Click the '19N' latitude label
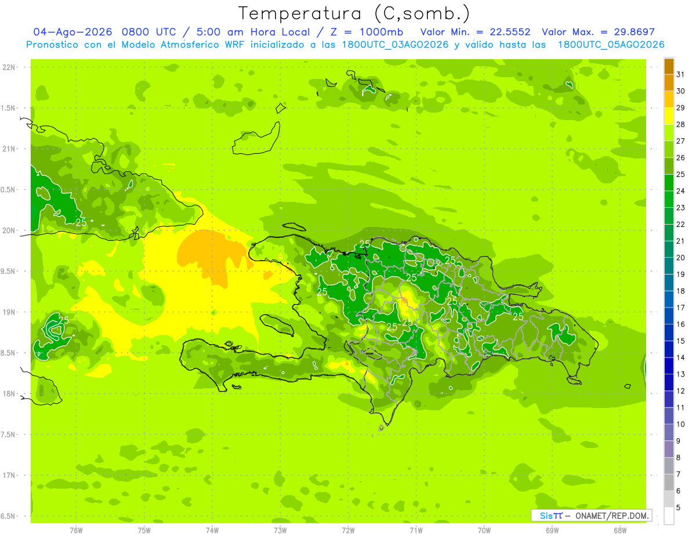This screenshot has width=696, height=538. coord(9,312)
